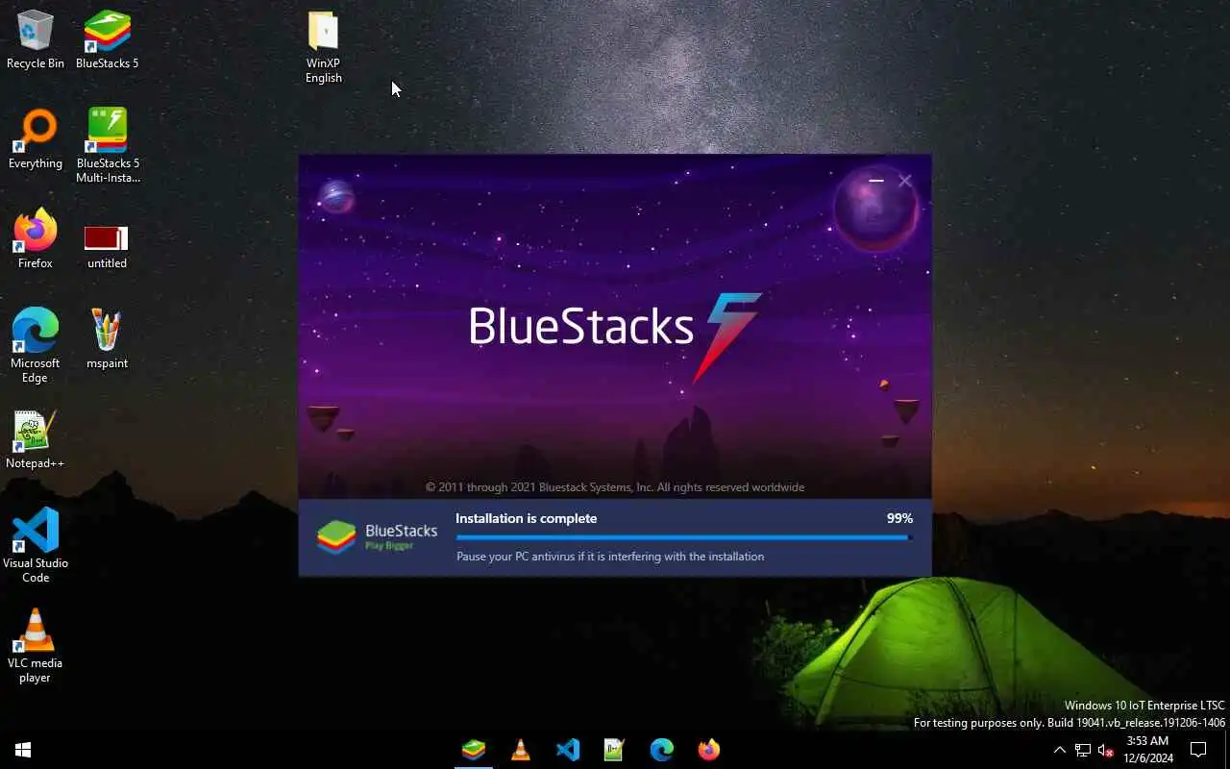The image size is (1230, 769).
Task: Select the WinXP English folder
Action: click(x=324, y=47)
